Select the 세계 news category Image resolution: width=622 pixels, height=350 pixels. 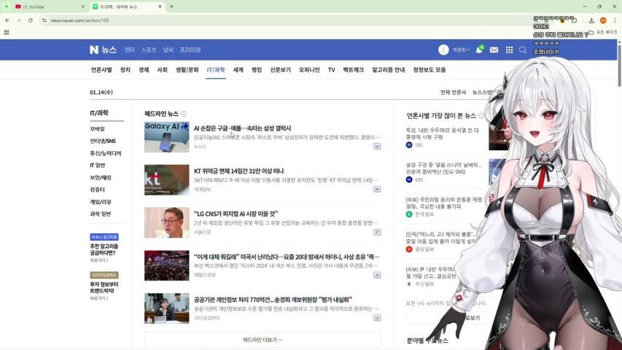pyautogui.click(x=238, y=70)
